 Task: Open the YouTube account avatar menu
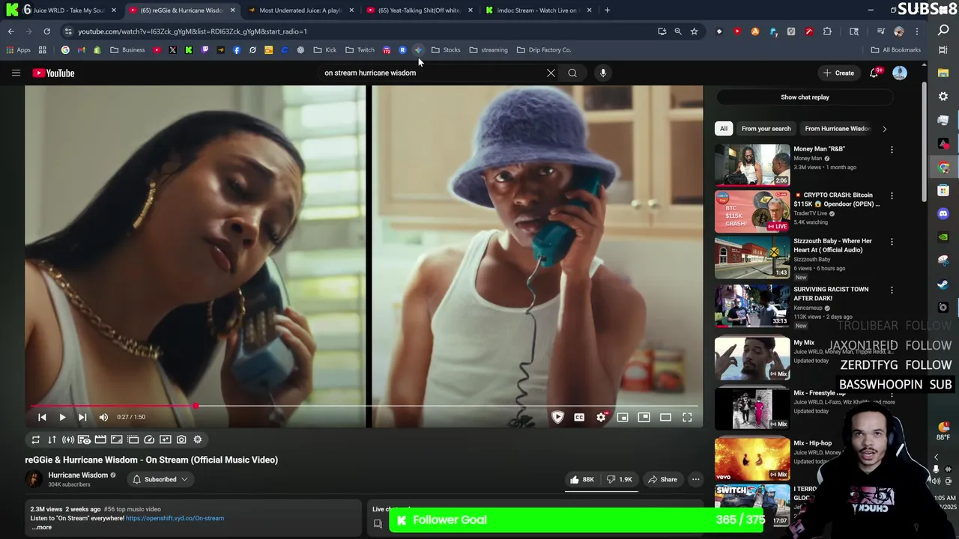[900, 73]
